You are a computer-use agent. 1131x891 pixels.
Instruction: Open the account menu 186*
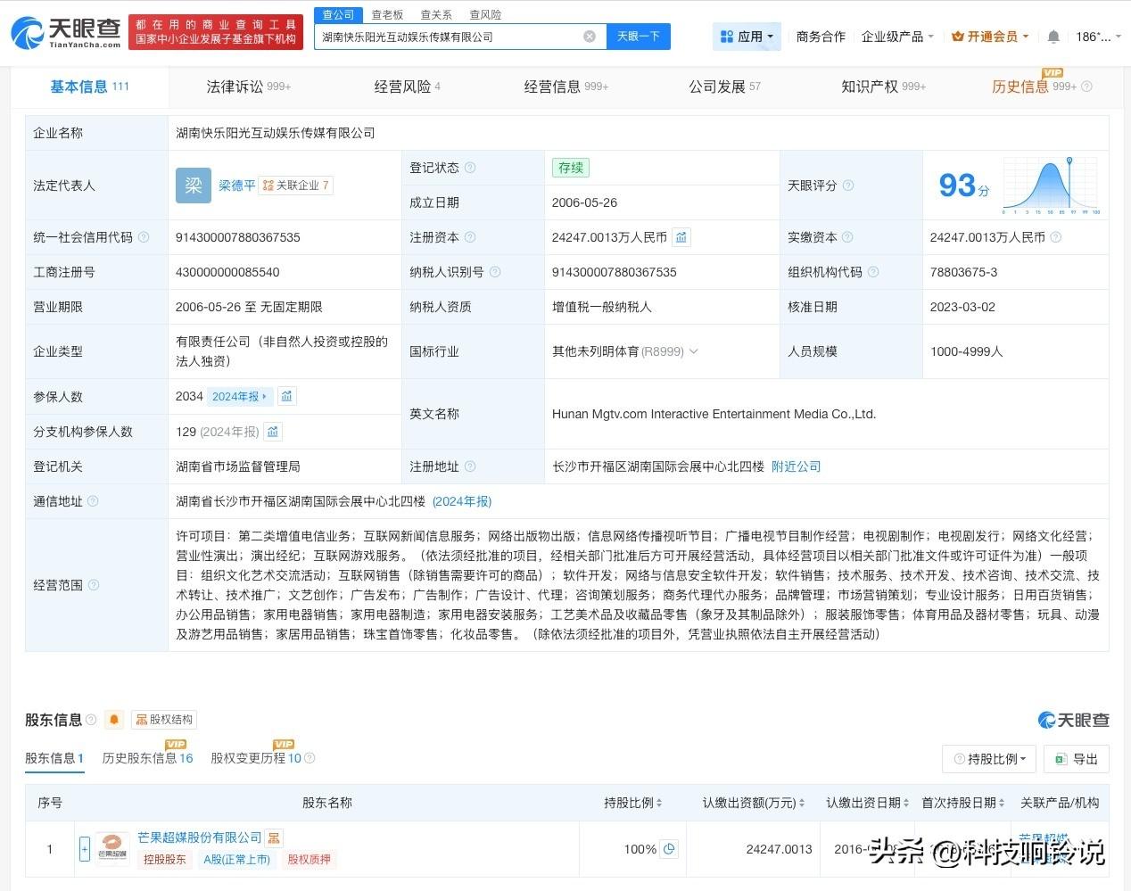(x=1099, y=37)
